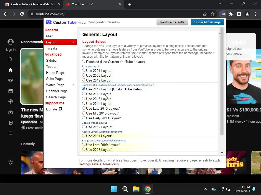Toggle Chrome side panel icon
This screenshot has width=261, height=195.
coord(239,14)
